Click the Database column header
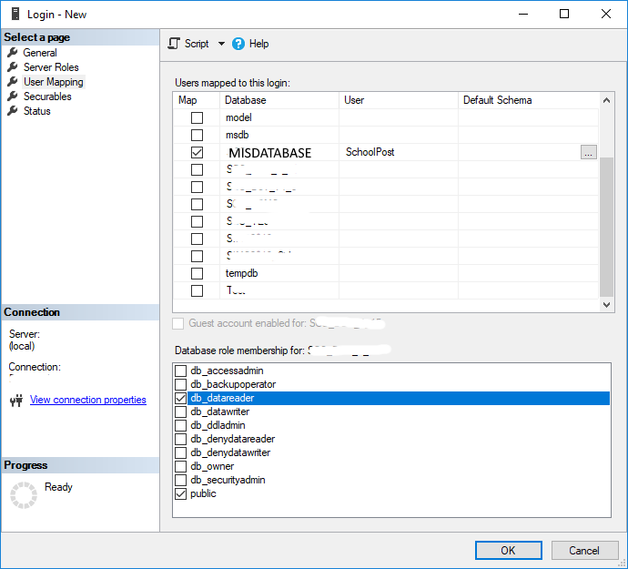 (279, 100)
